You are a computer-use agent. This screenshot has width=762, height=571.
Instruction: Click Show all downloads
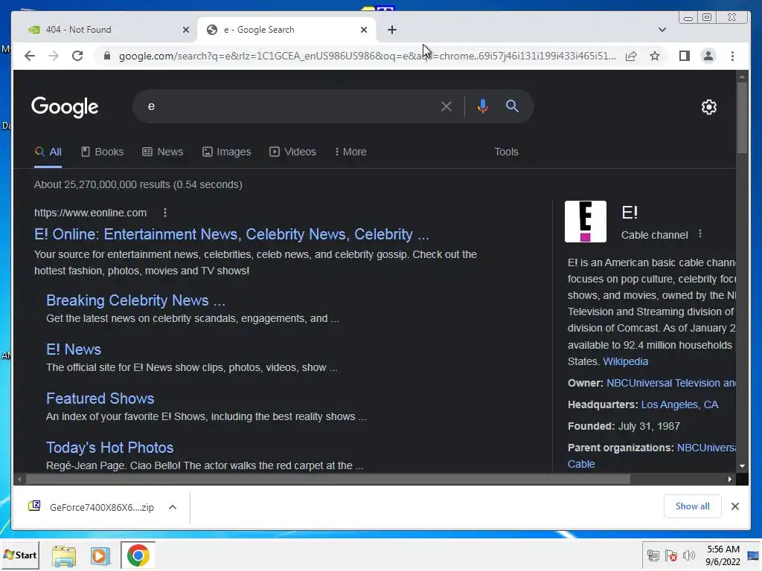point(693,506)
